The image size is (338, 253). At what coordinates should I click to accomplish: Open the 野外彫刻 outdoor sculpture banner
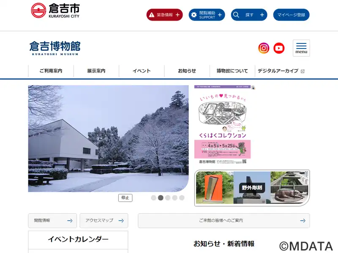[x=252, y=188]
